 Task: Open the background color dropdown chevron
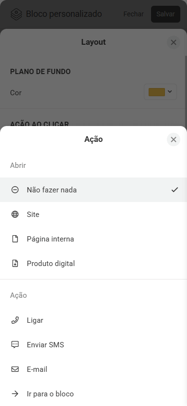point(170,91)
